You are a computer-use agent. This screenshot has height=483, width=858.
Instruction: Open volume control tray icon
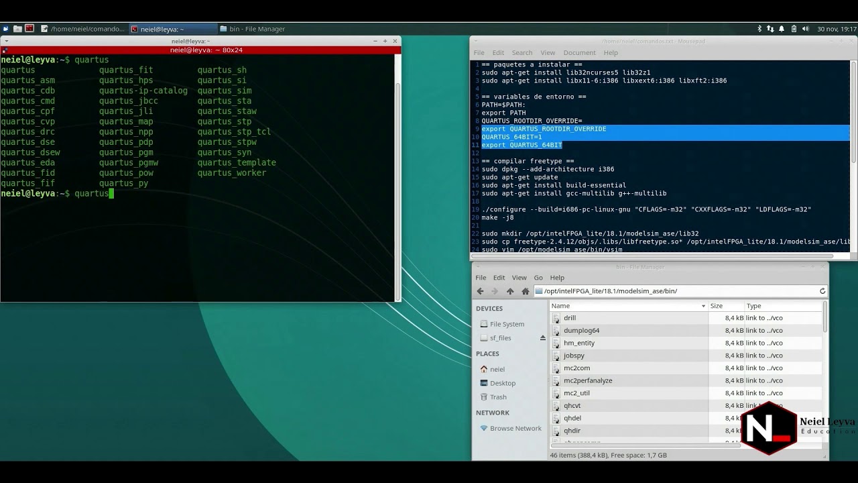(806, 29)
